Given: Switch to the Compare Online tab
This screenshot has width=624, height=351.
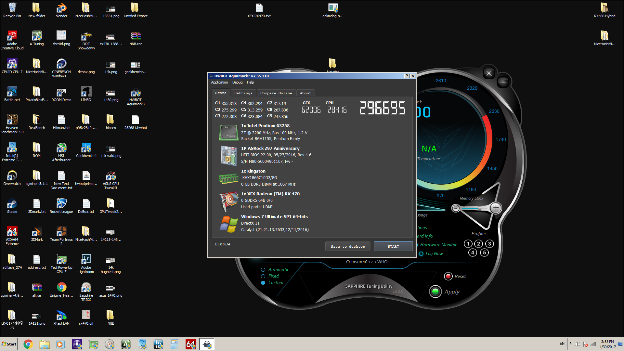Looking at the screenshot, I should pyautogui.click(x=276, y=93).
